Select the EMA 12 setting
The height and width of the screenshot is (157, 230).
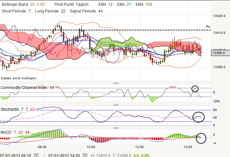106,4
